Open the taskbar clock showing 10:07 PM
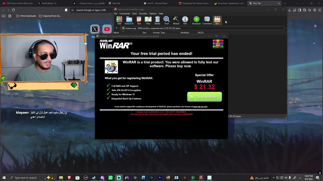 pyautogui.click(x=309, y=178)
